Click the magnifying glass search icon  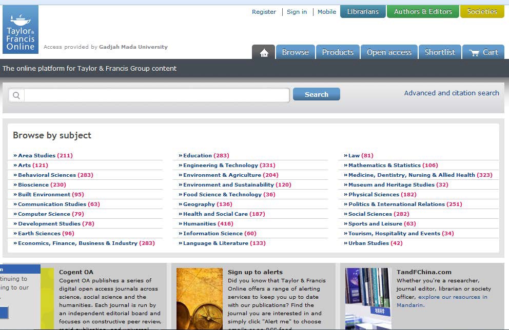tap(16, 95)
